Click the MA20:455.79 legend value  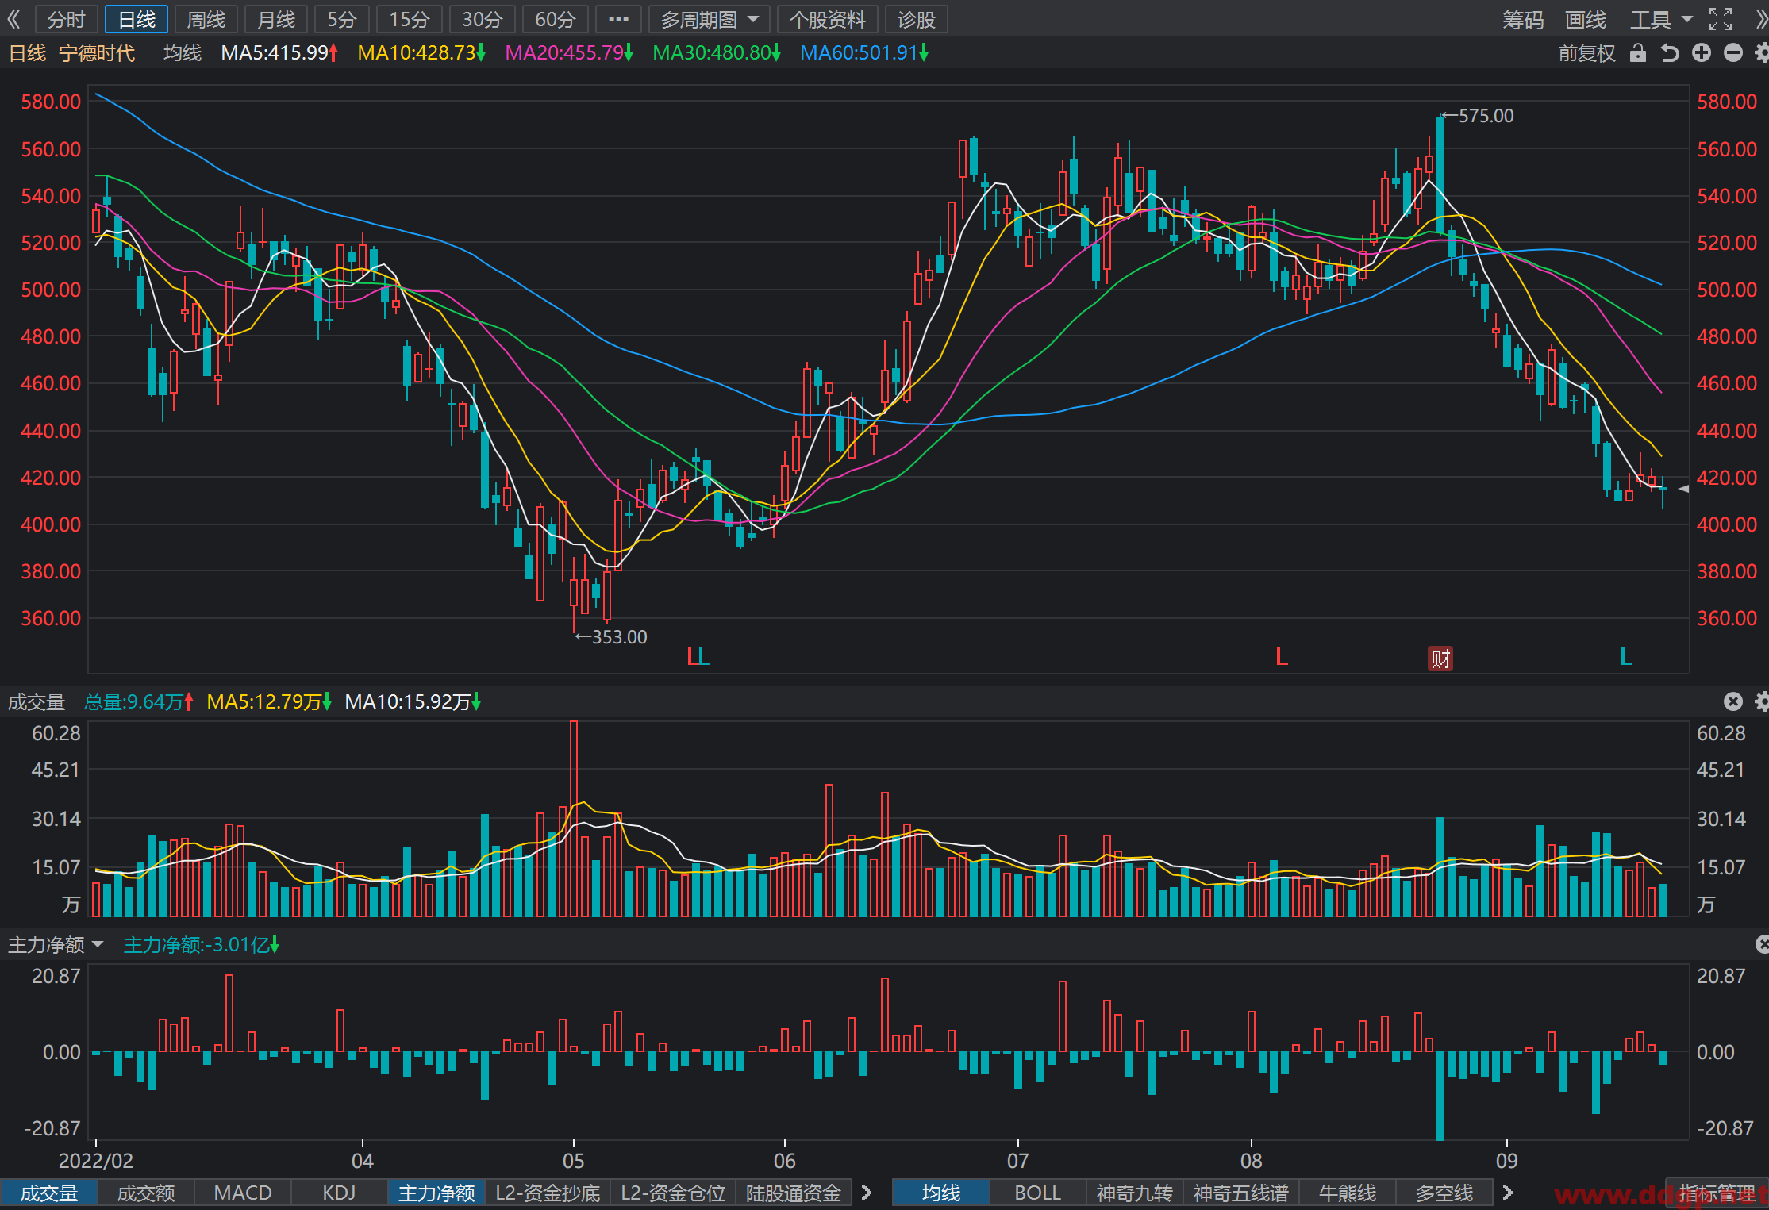tap(568, 53)
